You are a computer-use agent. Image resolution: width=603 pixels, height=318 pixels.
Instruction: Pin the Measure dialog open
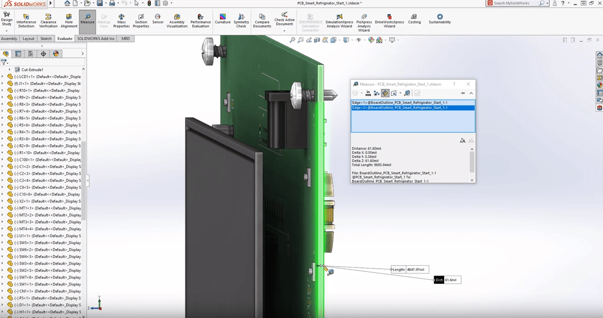(x=463, y=93)
